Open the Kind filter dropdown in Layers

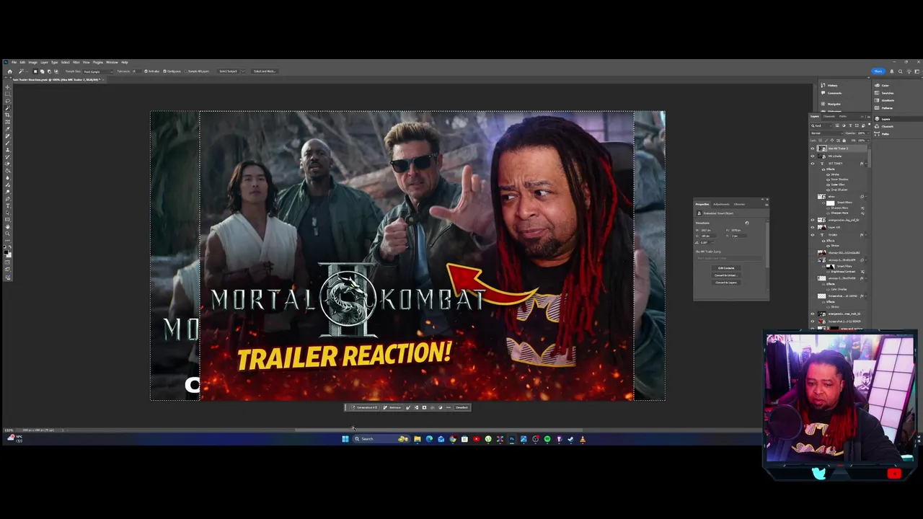tap(822, 125)
